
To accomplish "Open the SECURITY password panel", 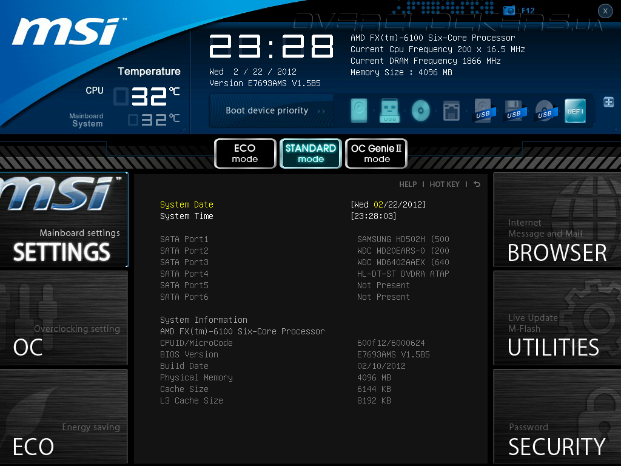I will [557, 416].
